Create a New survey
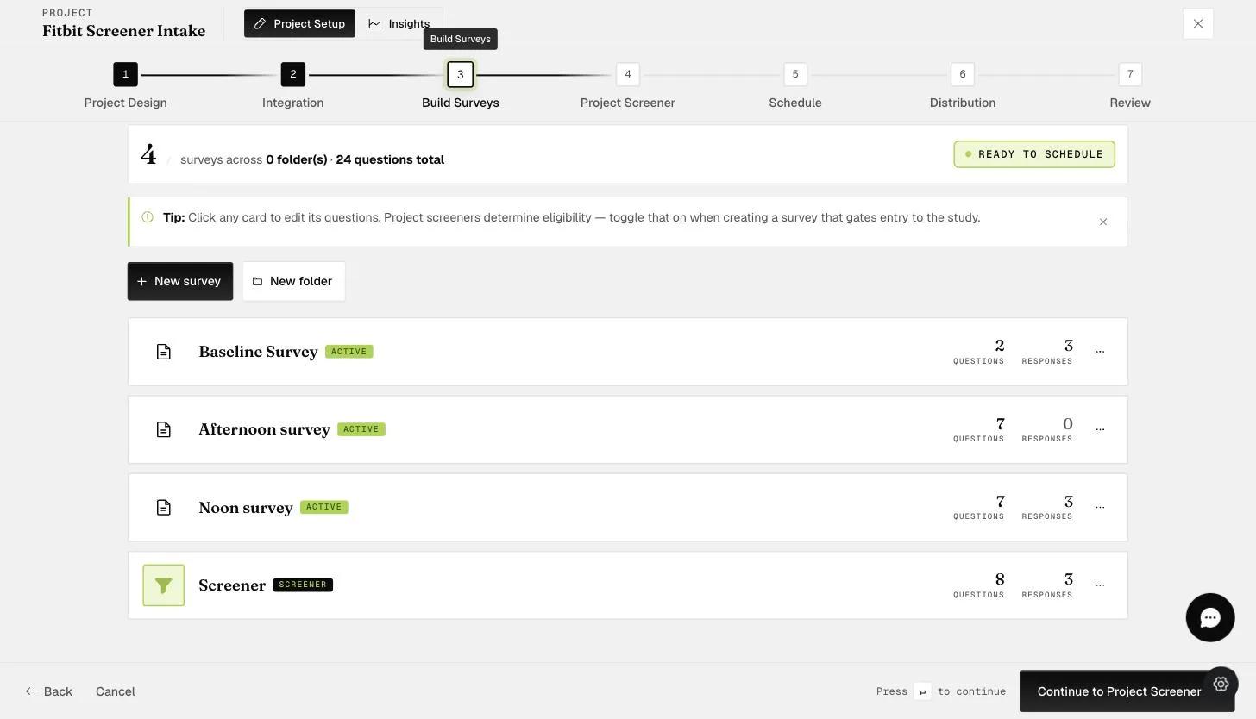Viewport: 1256px width, 719px height. (180, 281)
